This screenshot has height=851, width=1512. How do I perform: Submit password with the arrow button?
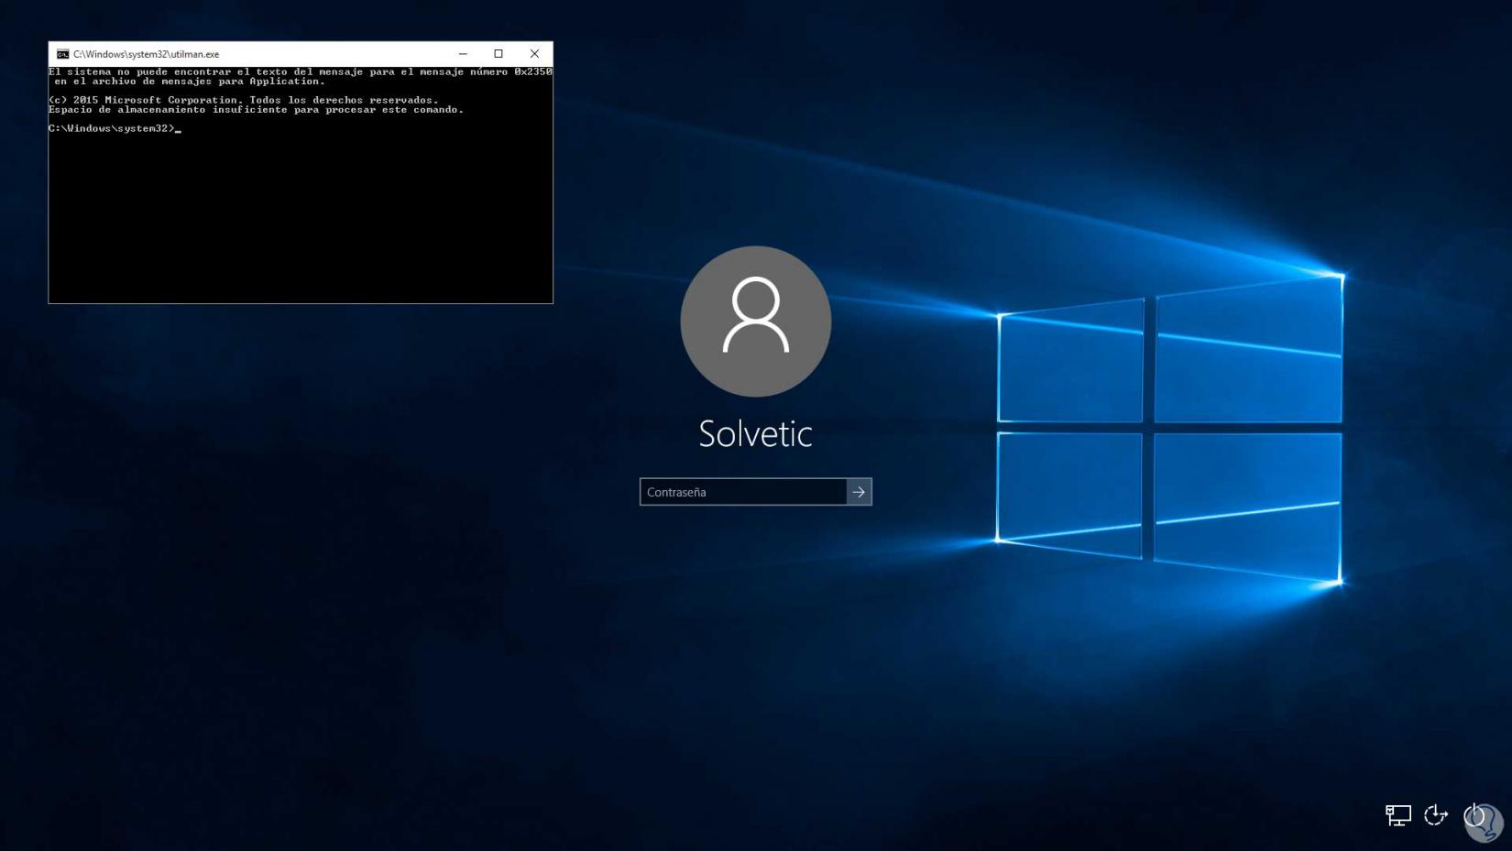859,492
